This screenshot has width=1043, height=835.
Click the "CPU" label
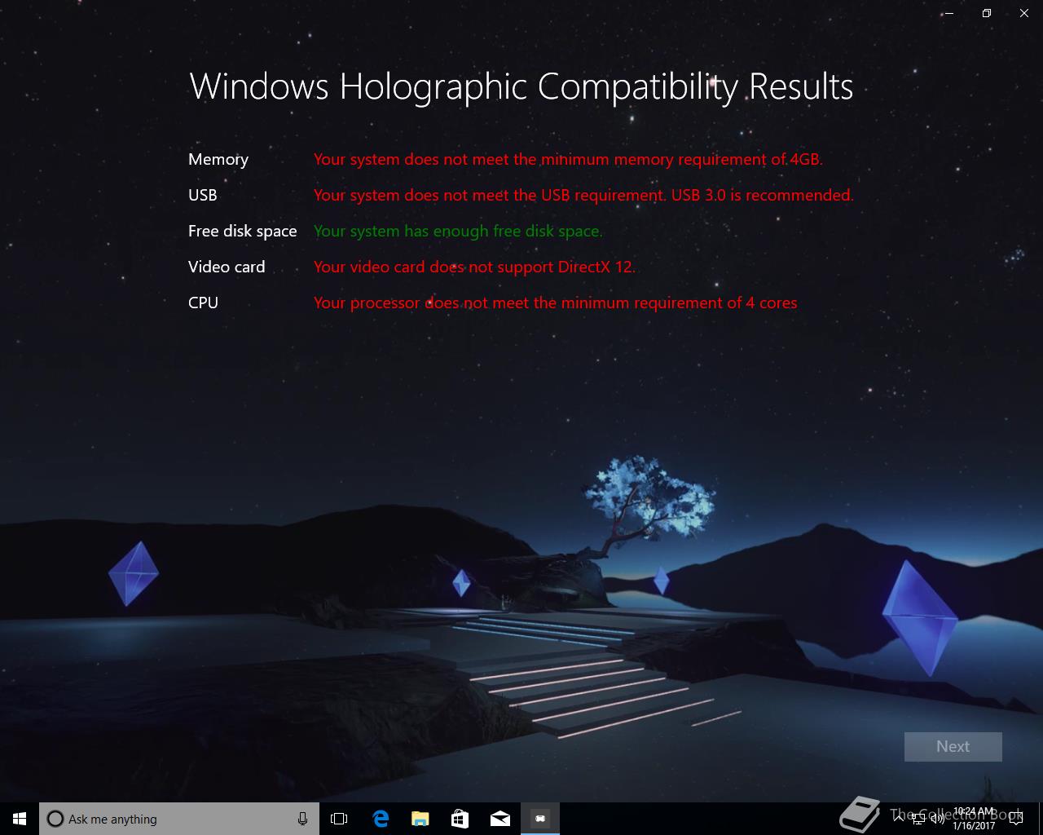204,303
